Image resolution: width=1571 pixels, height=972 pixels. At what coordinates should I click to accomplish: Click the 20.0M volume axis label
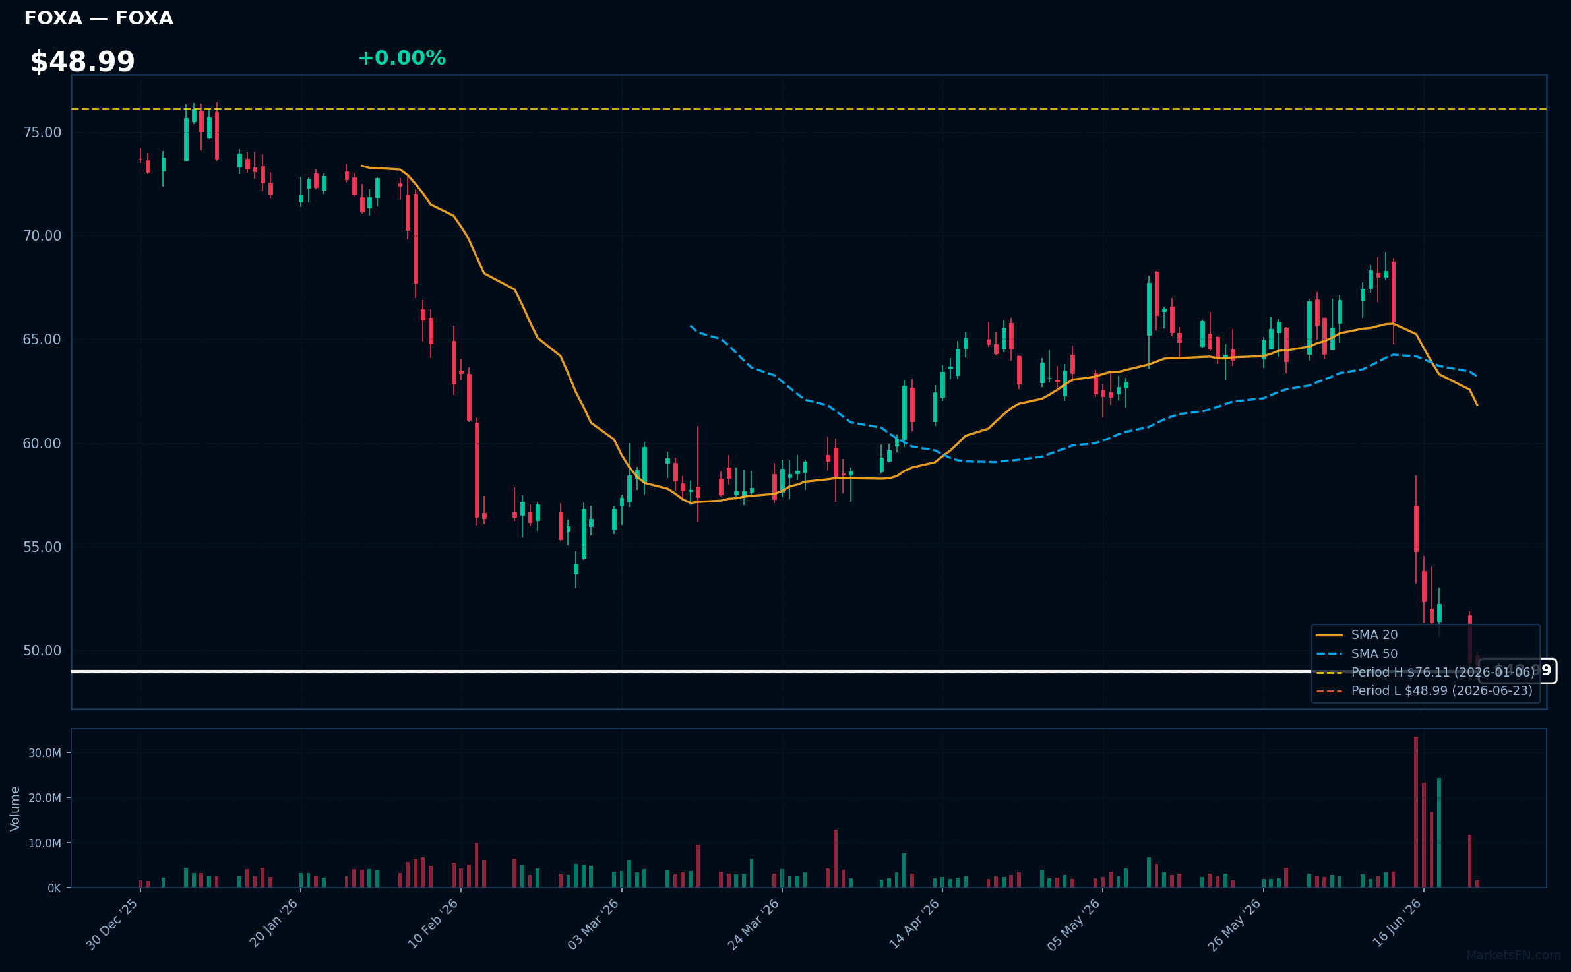point(45,798)
